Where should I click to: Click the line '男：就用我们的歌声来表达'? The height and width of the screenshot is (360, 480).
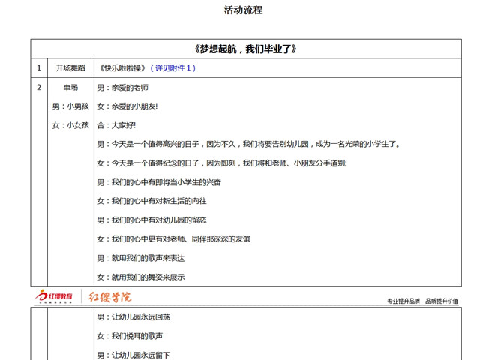click(x=141, y=258)
